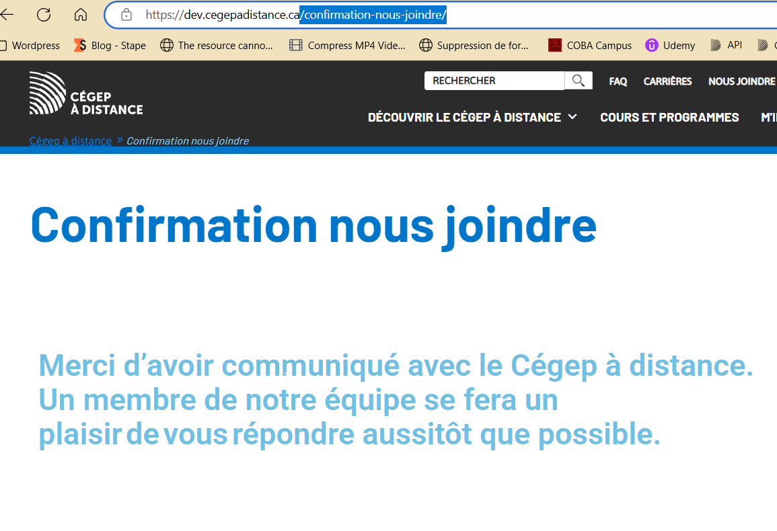Open the Compress MP4 Video bookmark
Screen dimensions: 777x531
347,46
